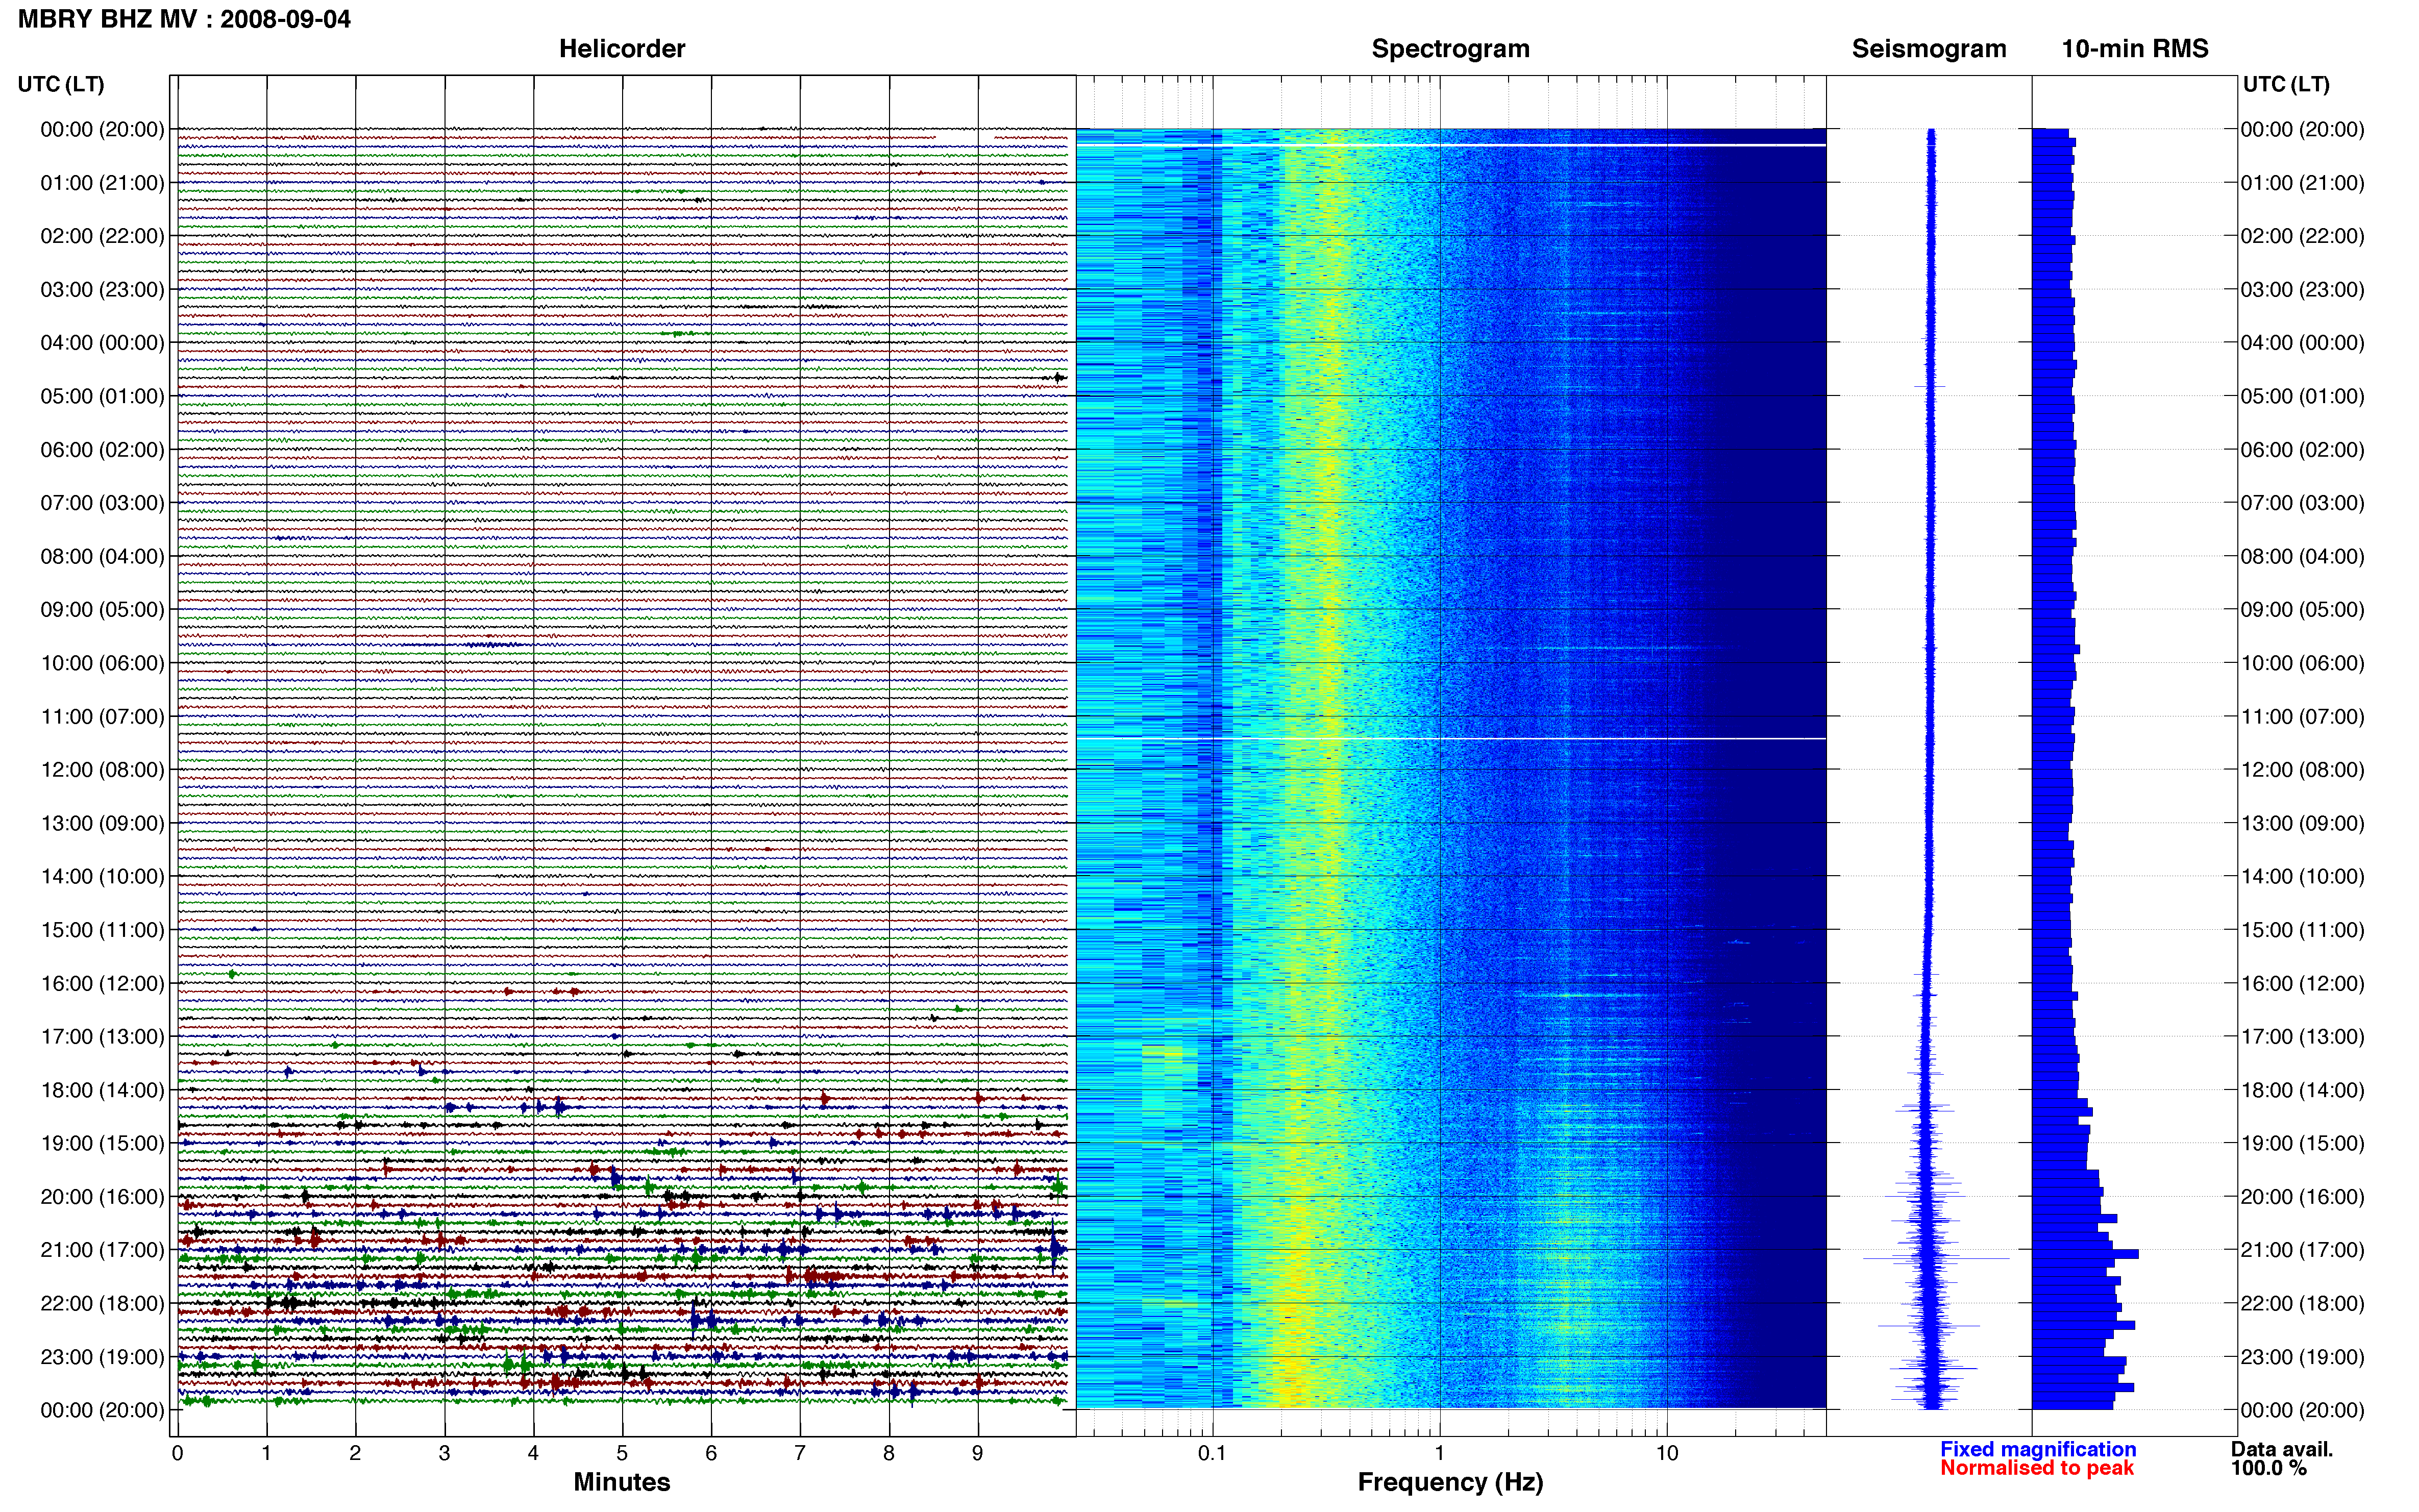This screenshot has width=2419, height=1512.
Task: Click left time label '09:00 (05:00)'
Action: pyautogui.click(x=102, y=610)
